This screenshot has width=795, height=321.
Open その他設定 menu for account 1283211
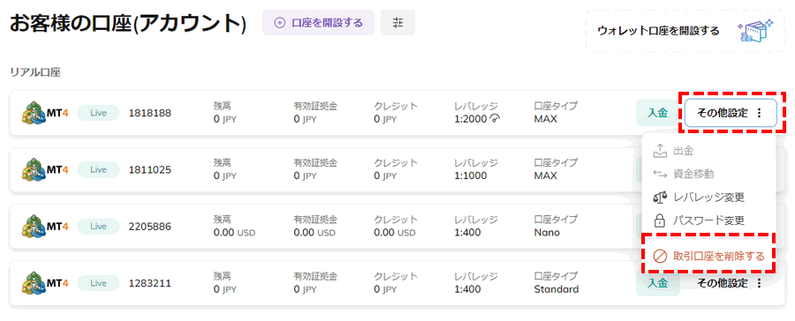coord(731,283)
